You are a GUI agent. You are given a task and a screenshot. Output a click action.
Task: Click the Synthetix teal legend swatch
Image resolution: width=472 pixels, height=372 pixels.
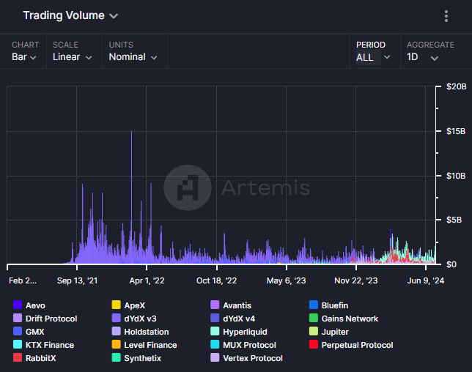[116, 358]
